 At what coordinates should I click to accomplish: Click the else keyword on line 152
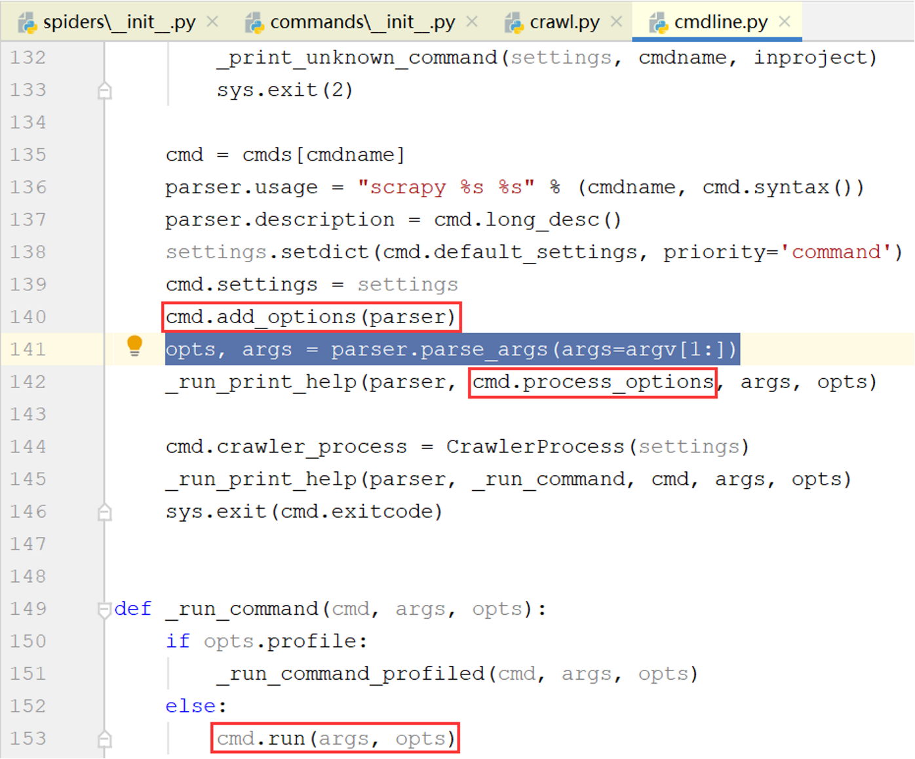[191, 706]
